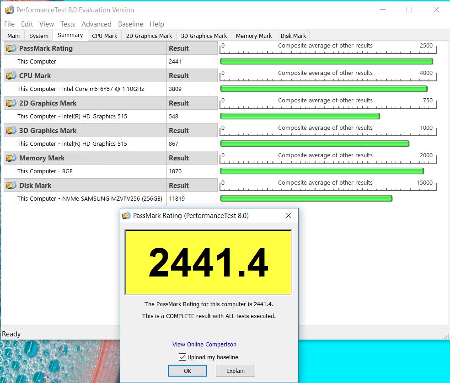Open the View Online Comparison link

[x=204, y=345]
